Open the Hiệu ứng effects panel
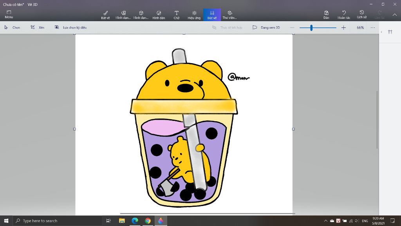 coord(194,15)
